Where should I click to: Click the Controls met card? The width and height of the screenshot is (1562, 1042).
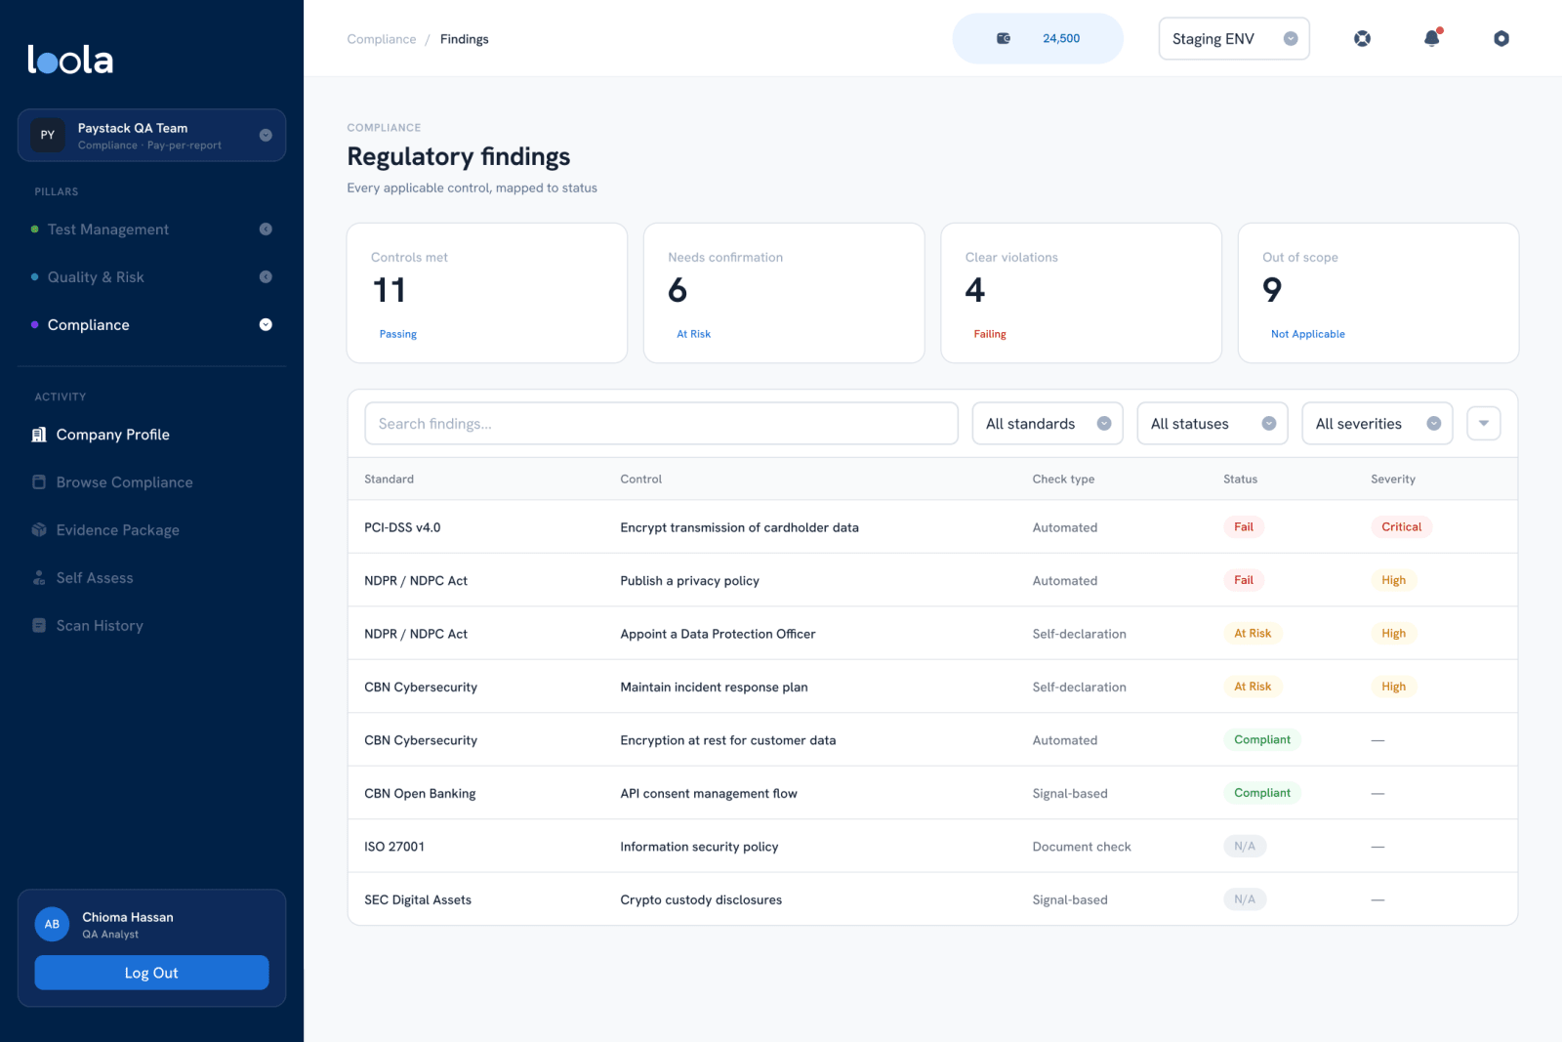click(x=487, y=293)
